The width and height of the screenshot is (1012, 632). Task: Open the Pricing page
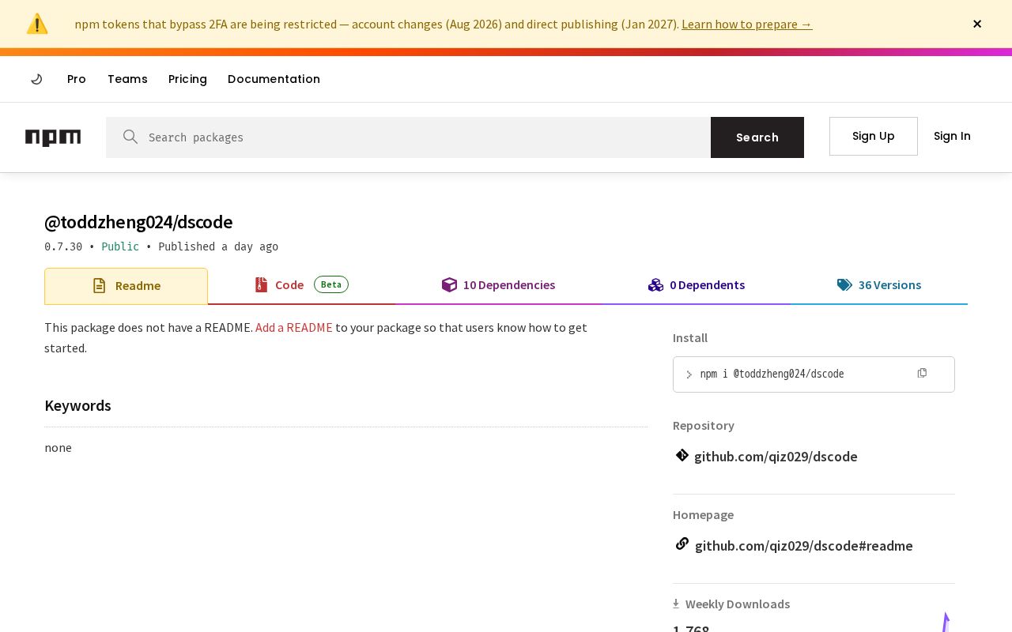(187, 79)
